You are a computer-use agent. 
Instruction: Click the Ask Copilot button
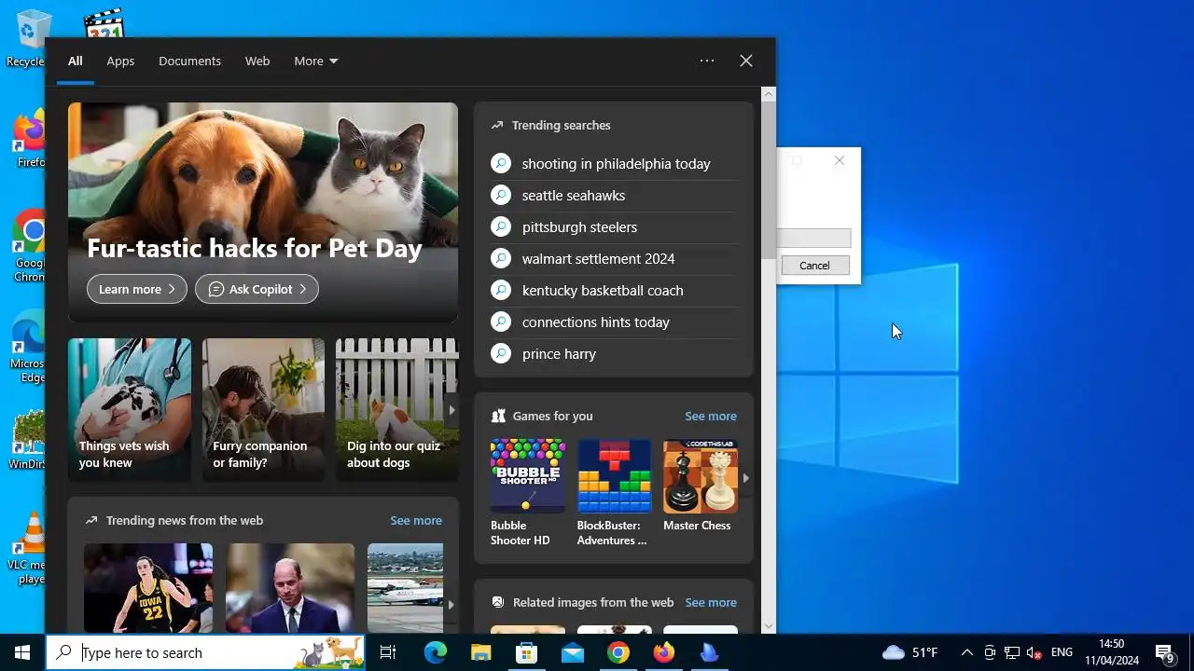tap(257, 289)
